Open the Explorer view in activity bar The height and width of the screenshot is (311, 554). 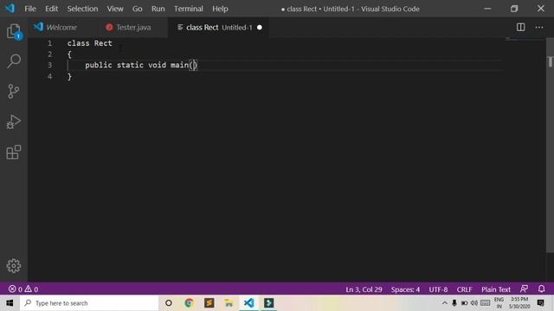click(14, 31)
